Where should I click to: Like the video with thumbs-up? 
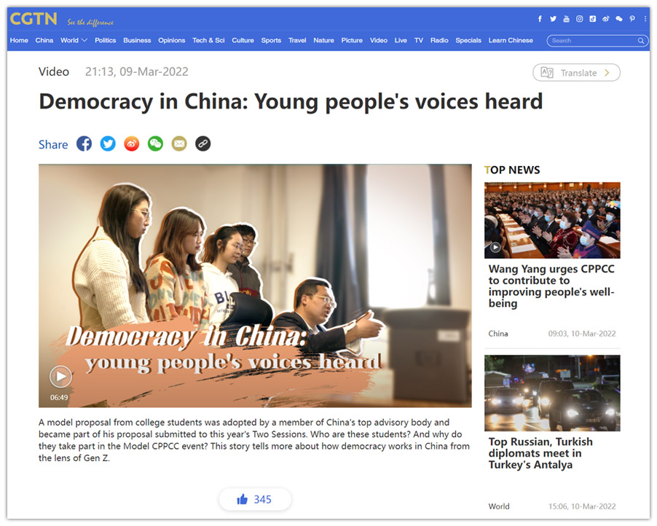pos(255,499)
